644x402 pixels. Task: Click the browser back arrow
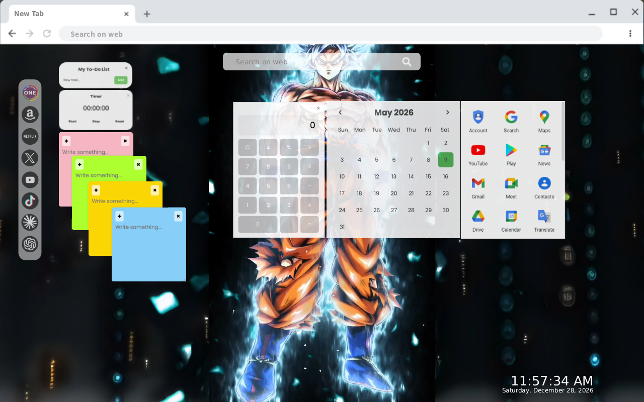coord(12,34)
